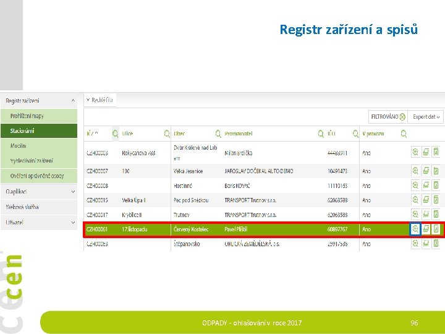Select cell Dvůr Králové nad Labem

[x=195, y=153]
